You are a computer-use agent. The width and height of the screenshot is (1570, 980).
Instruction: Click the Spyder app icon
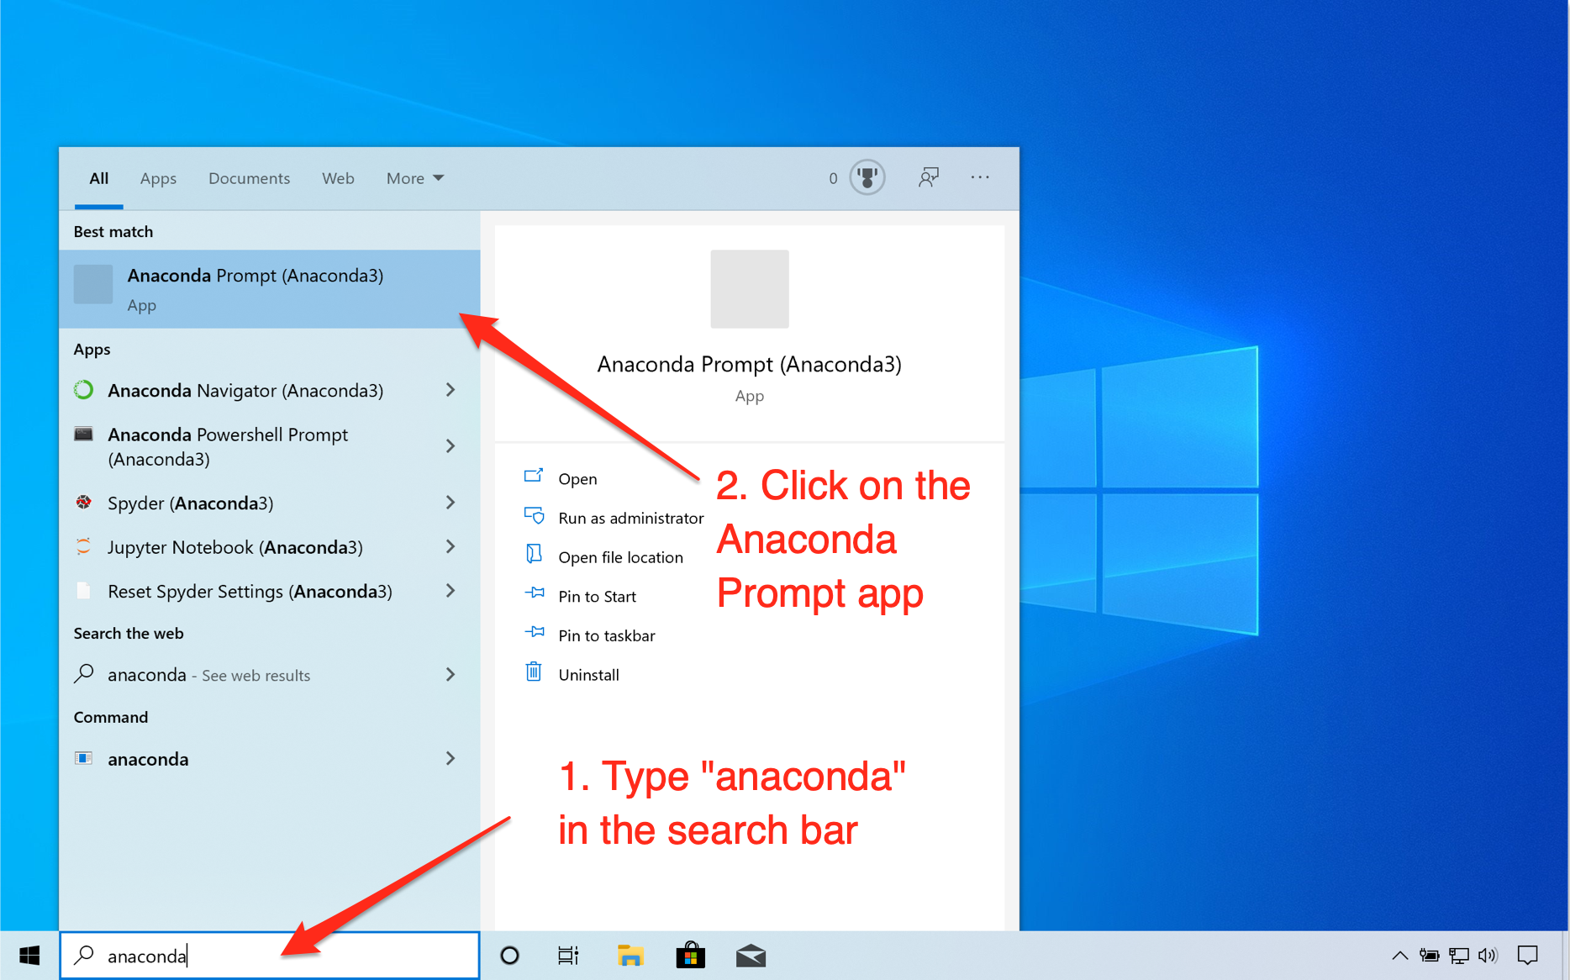(x=83, y=503)
